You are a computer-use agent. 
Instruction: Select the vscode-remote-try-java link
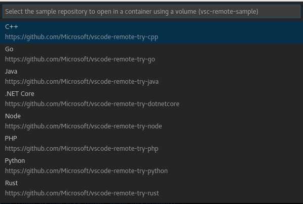(x=82, y=82)
